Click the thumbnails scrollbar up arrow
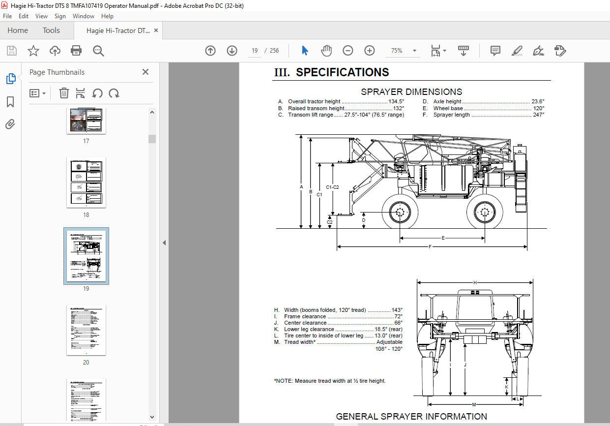 pyautogui.click(x=152, y=112)
